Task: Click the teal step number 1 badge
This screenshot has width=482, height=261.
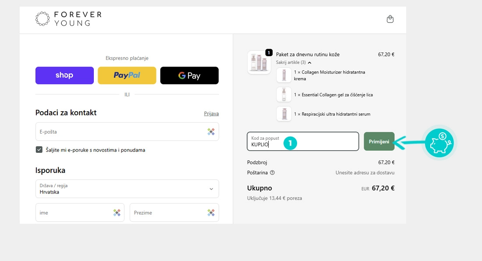Action: tap(290, 143)
